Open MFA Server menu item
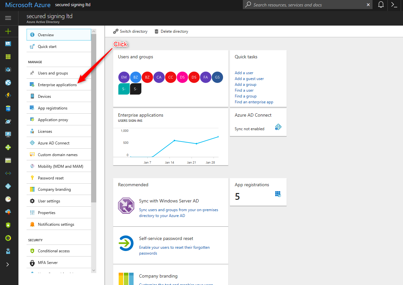The width and height of the screenshot is (403, 285). point(59,262)
